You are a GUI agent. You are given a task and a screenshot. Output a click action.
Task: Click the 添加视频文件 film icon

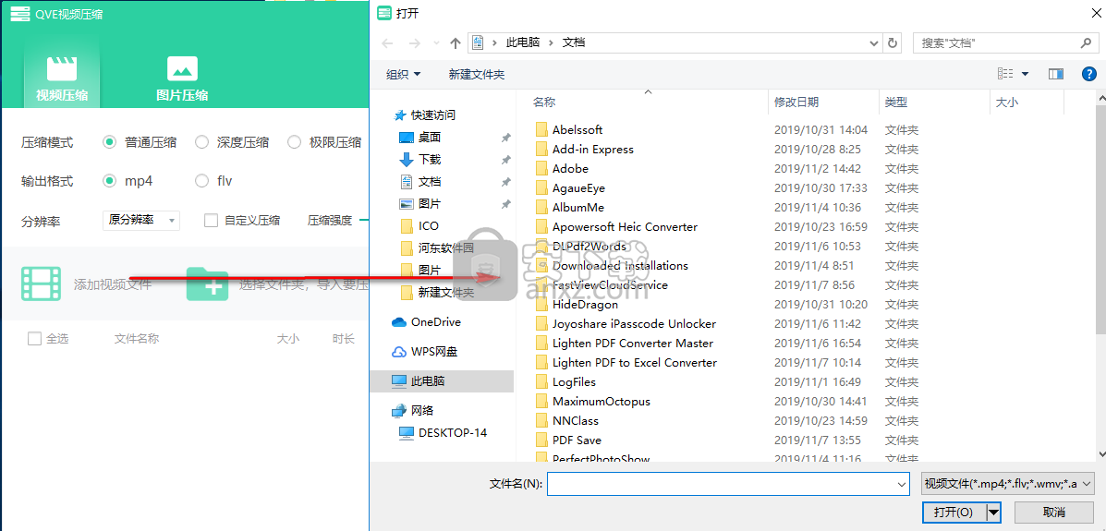pos(41,284)
